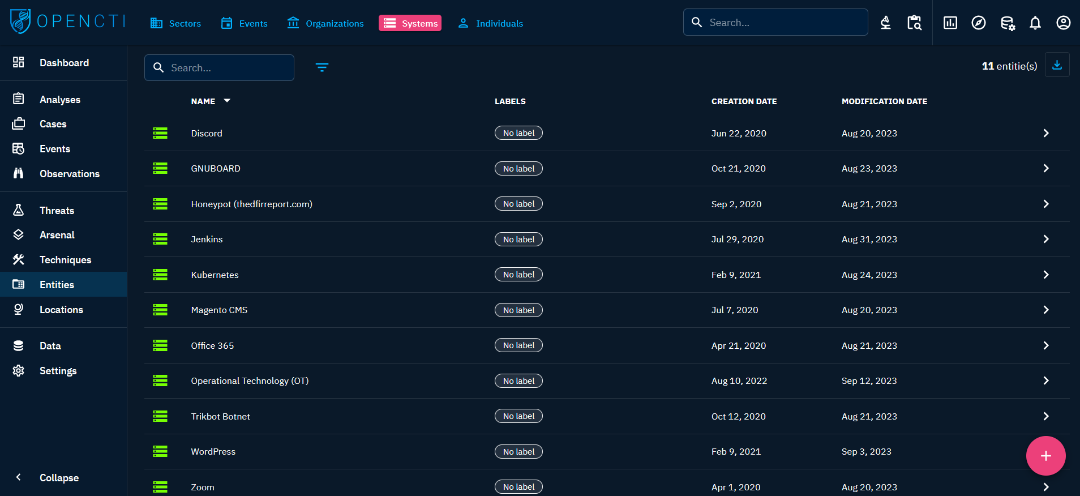Click the export download icon
This screenshot has height=496, width=1080.
pos(1056,65)
